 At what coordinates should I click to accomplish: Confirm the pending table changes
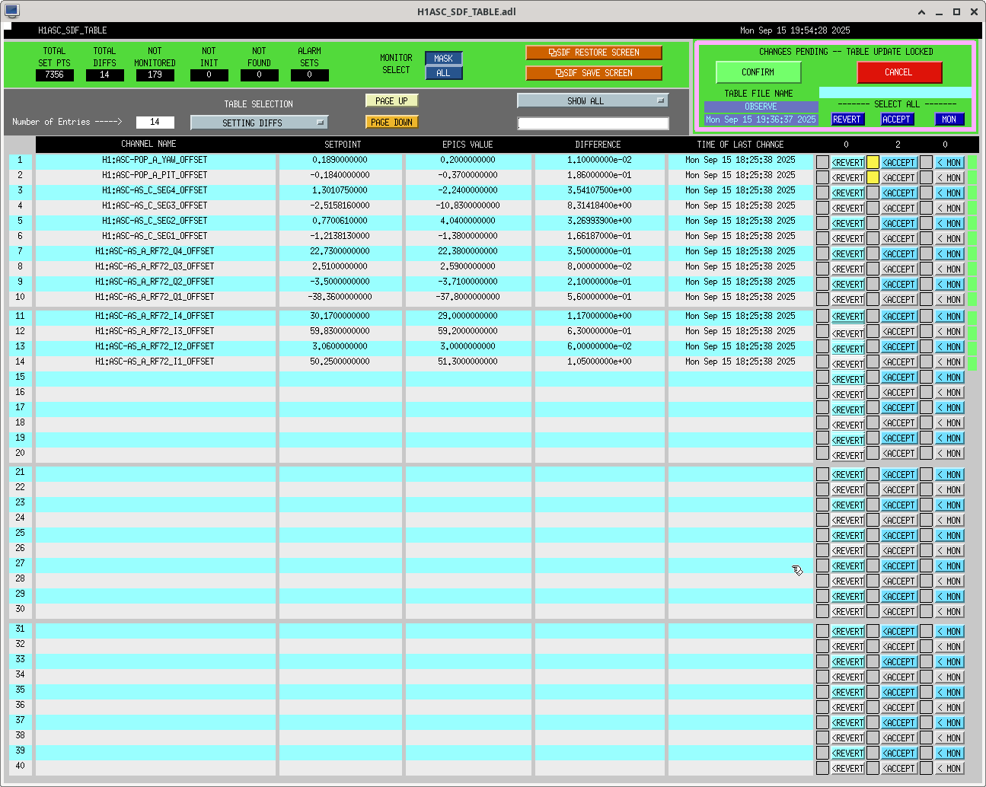pyautogui.click(x=758, y=72)
